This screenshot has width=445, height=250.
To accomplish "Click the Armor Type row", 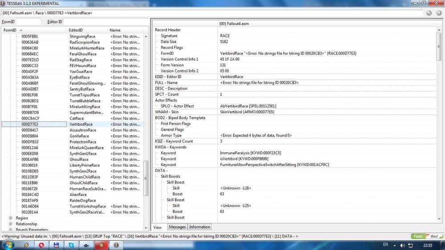I will pos(295,135).
